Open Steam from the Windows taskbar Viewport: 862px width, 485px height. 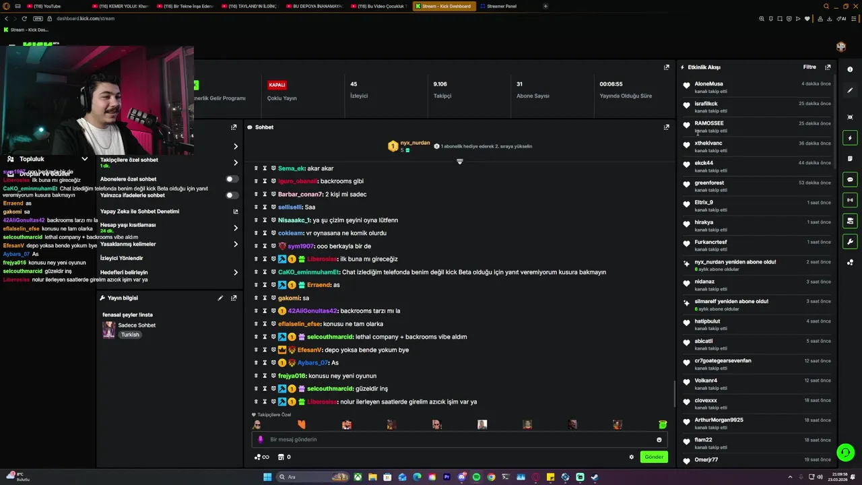595,477
